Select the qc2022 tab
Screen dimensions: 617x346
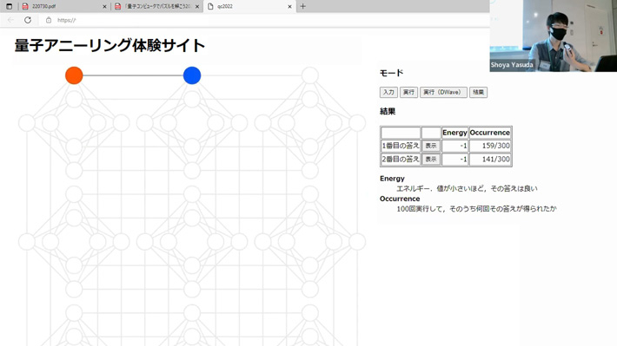[x=249, y=7]
